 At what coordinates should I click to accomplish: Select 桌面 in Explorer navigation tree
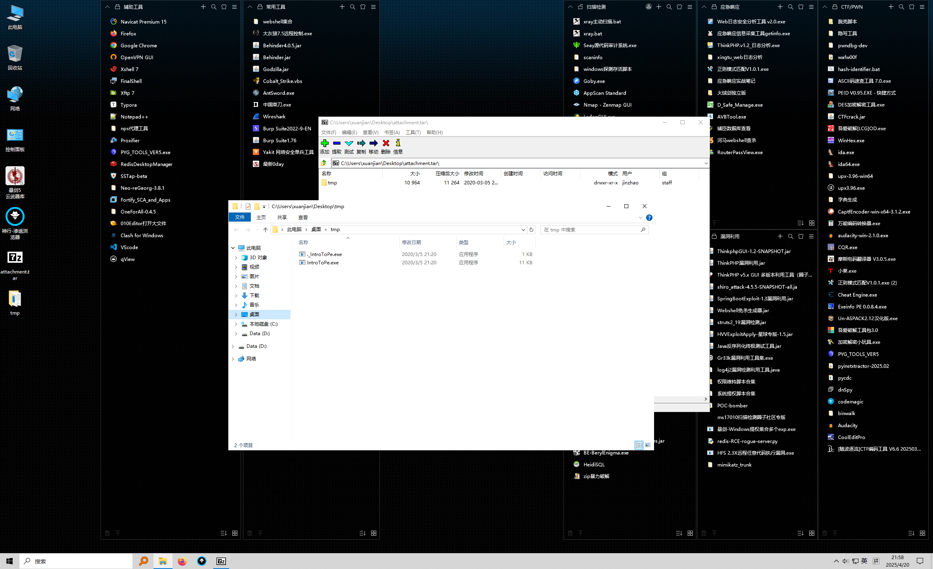(254, 314)
